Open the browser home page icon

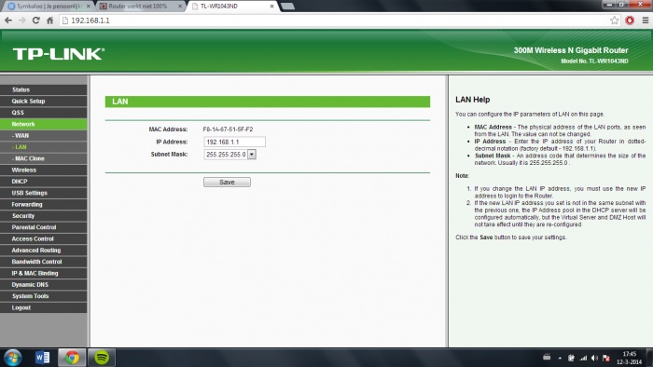point(50,20)
